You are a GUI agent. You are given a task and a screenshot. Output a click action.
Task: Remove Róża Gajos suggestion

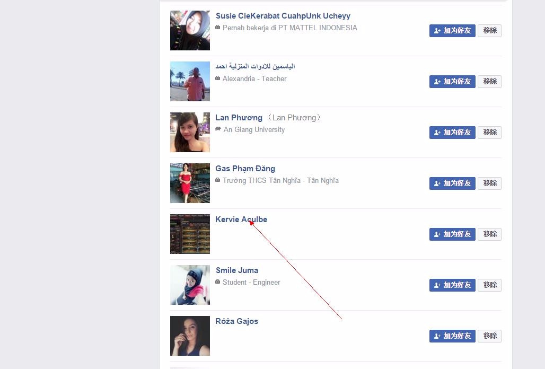(489, 336)
